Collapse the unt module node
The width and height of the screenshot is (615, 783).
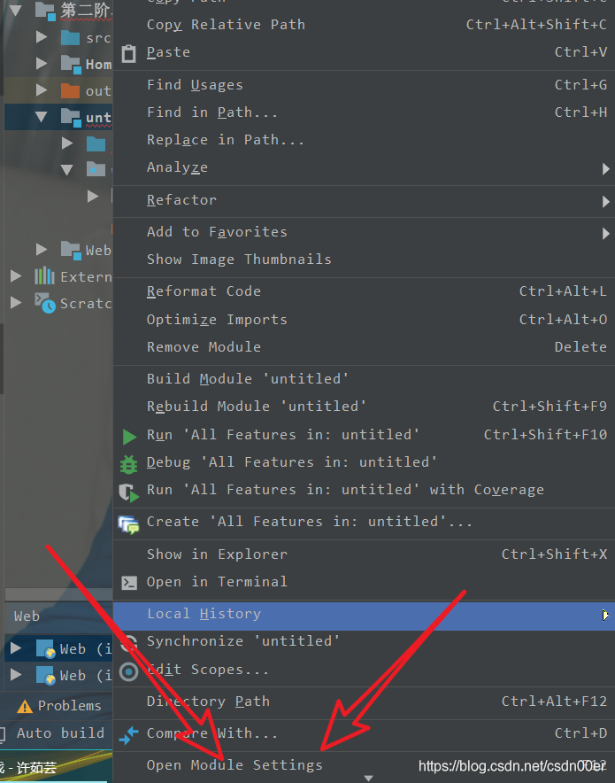click(x=42, y=117)
